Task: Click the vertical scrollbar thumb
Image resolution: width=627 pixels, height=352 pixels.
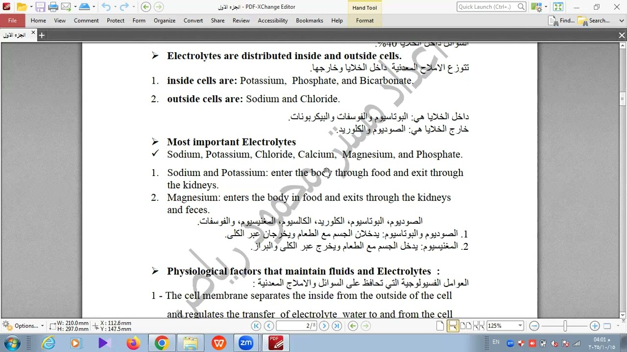Action: pyautogui.click(x=622, y=99)
